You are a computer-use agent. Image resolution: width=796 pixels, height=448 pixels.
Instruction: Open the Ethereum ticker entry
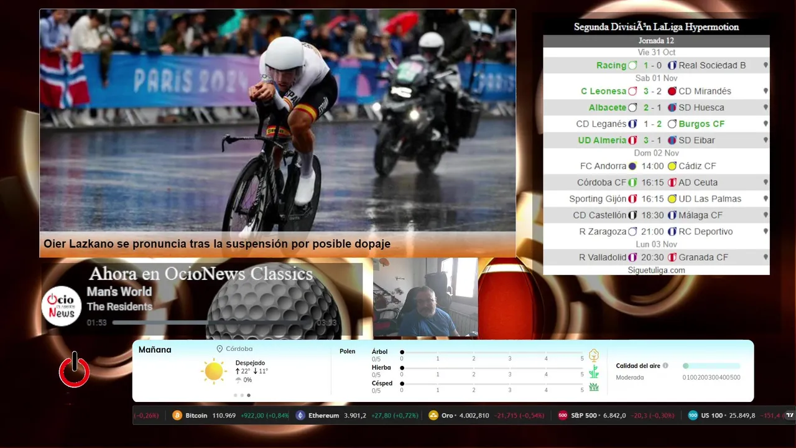pyautogui.click(x=357, y=415)
